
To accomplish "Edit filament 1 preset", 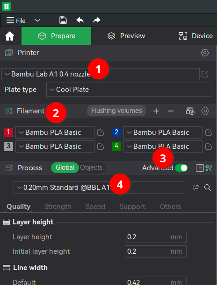I will coord(101,132).
